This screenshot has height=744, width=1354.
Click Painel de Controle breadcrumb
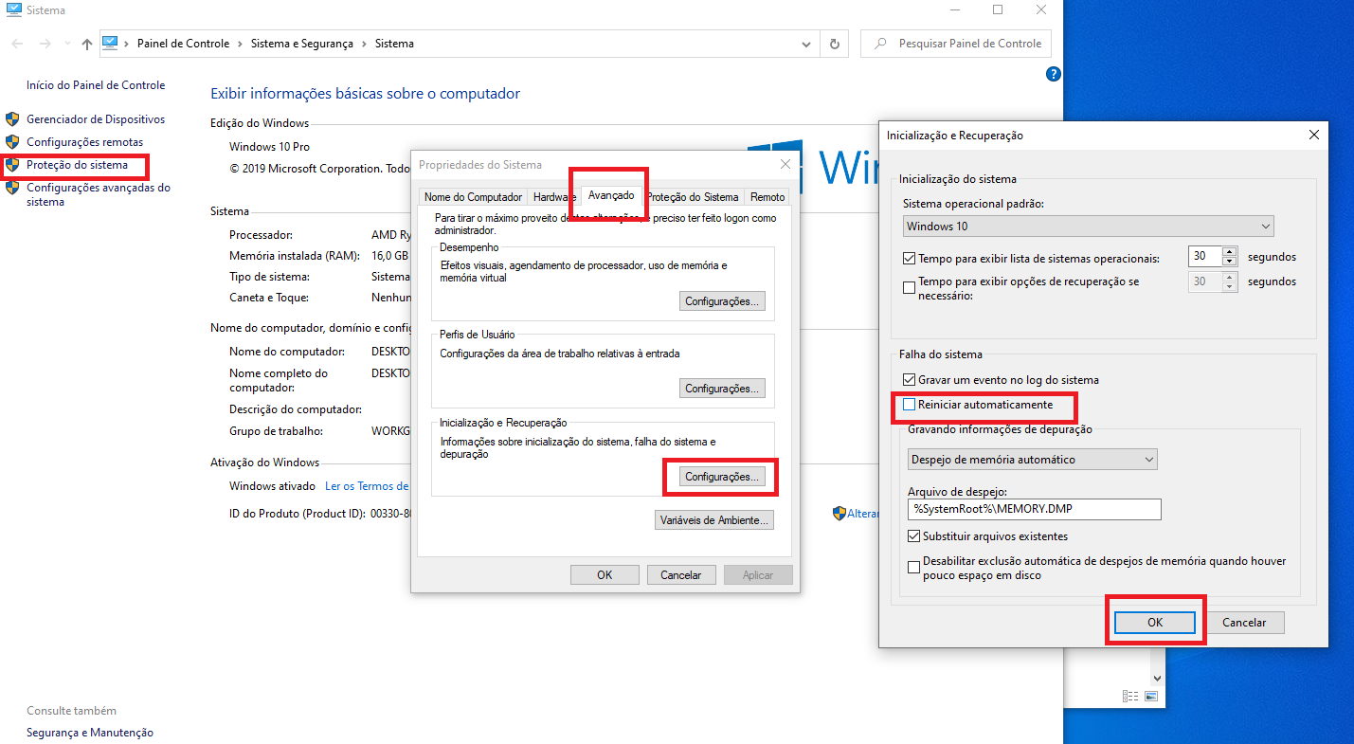tap(184, 44)
